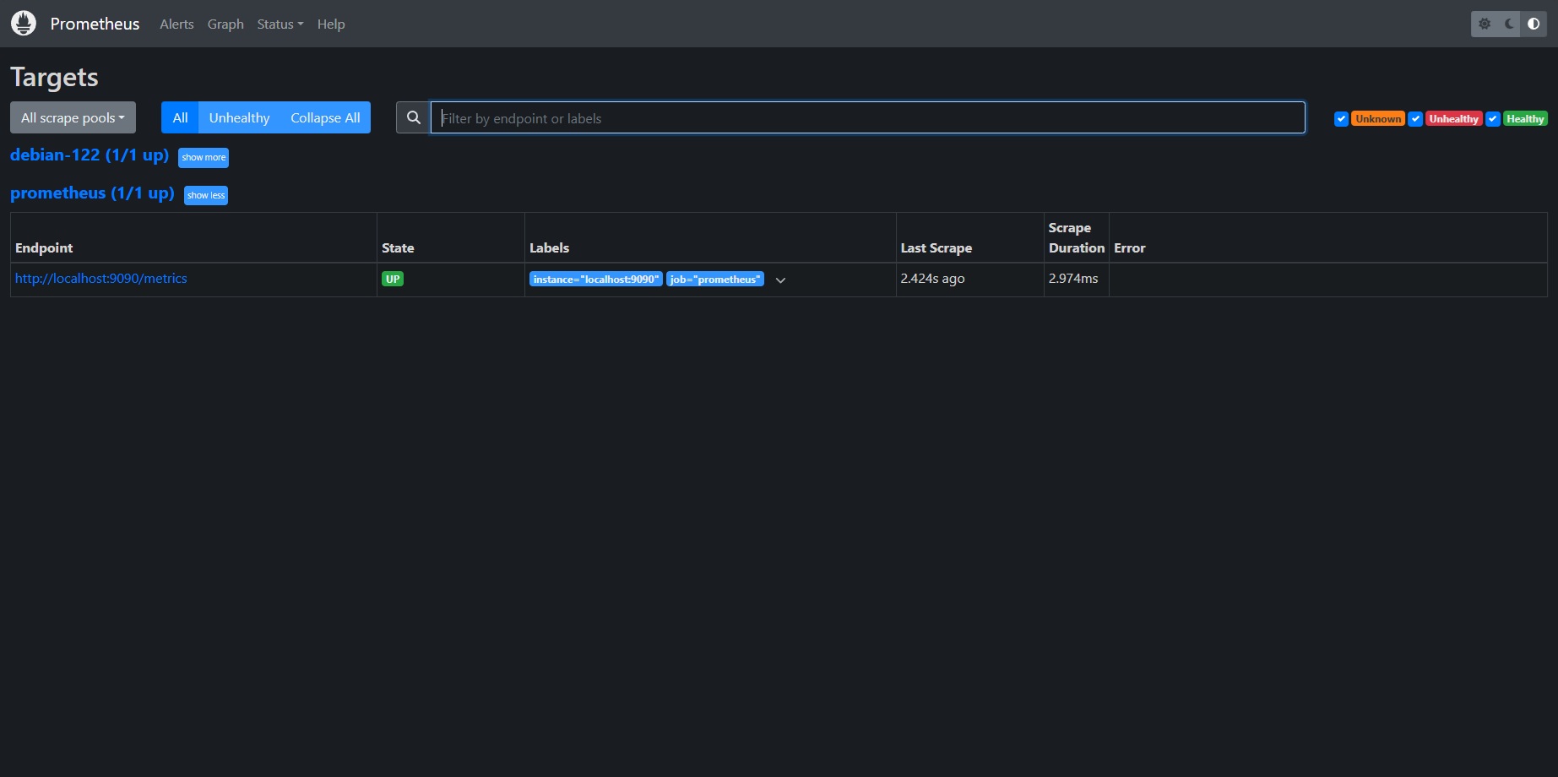Open the All scrape pools dropdown
Screen dimensions: 1558x777
[x=73, y=117]
